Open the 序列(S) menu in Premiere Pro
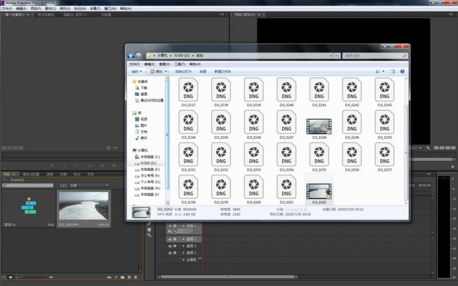The image size is (458, 286). [x=65, y=9]
